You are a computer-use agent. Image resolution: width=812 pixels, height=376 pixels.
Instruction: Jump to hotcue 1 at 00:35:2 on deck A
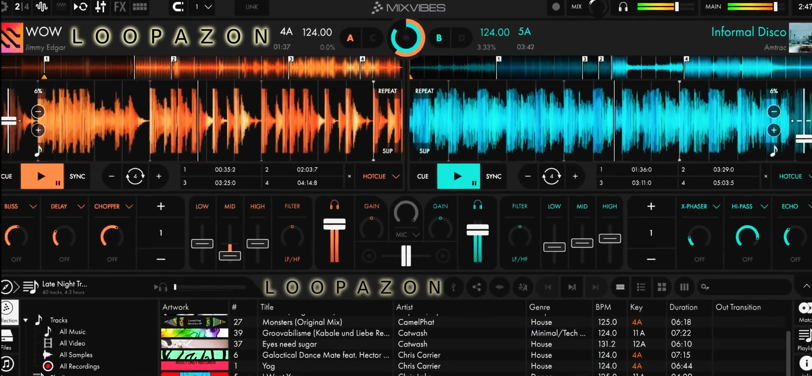221,170
